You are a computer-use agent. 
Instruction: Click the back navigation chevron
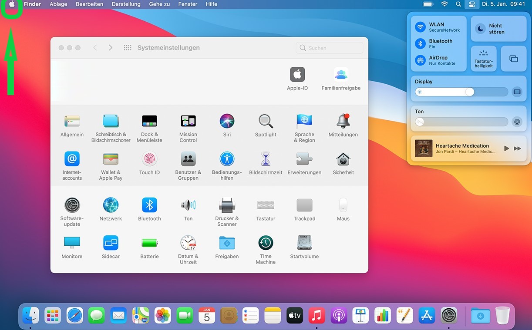(95, 48)
